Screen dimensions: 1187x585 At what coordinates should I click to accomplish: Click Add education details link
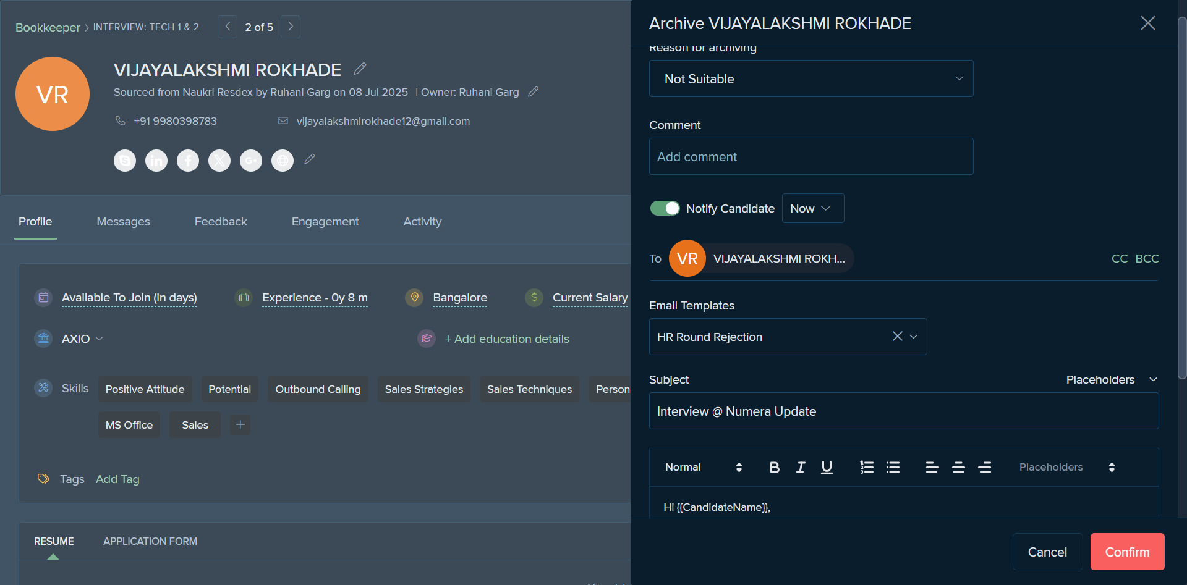pos(507,339)
